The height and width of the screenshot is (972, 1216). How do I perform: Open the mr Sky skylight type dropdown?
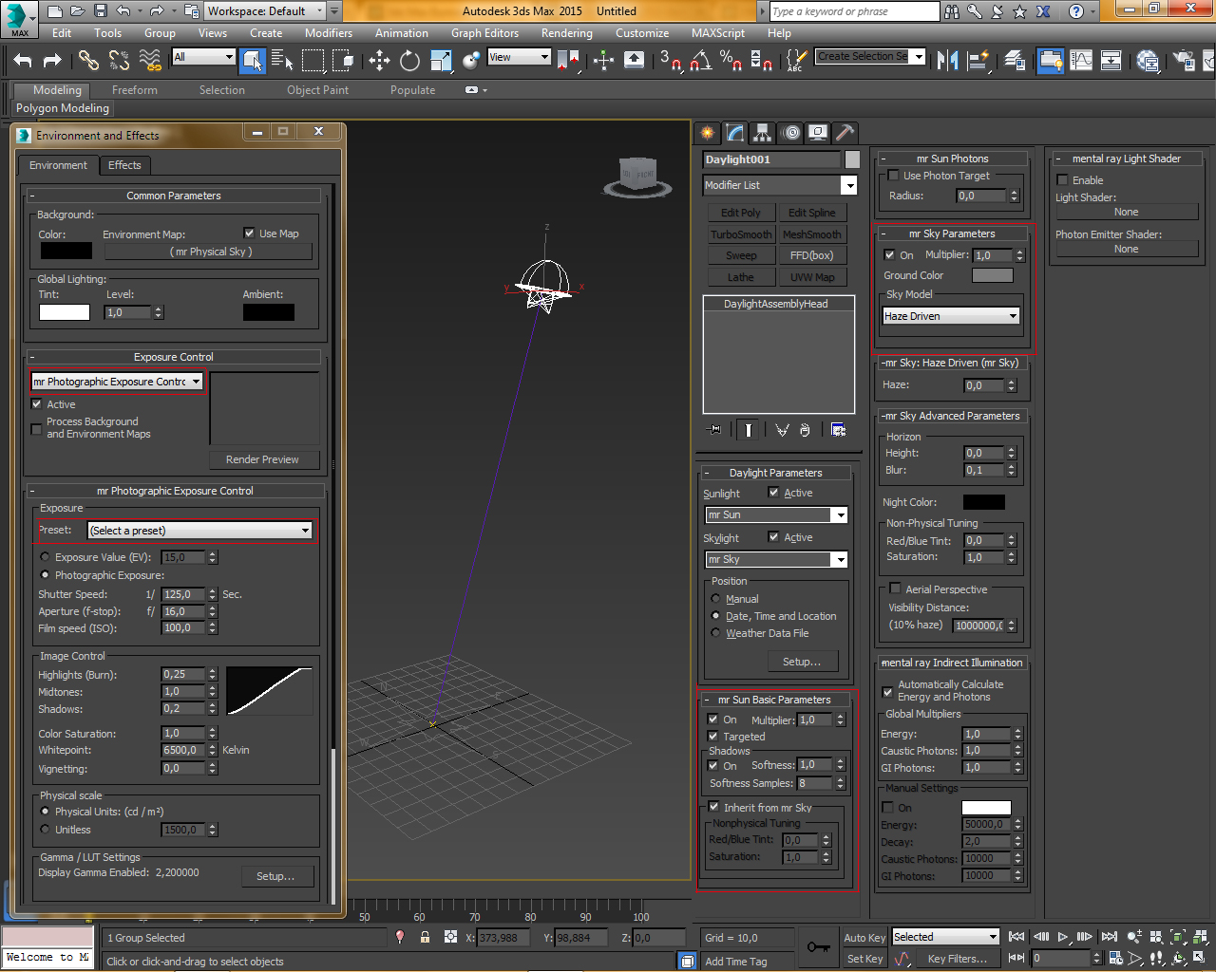pos(776,559)
